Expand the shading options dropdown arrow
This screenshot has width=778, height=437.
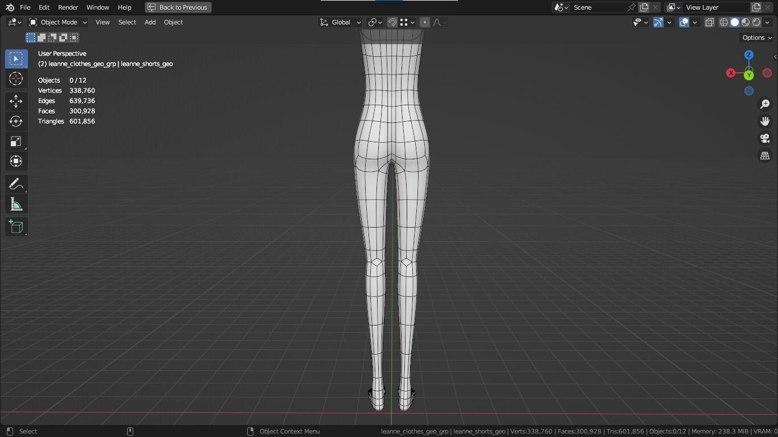tap(767, 22)
